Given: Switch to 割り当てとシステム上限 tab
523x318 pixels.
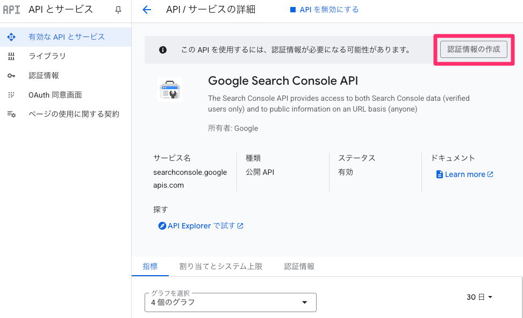Looking at the screenshot, I should tap(221, 267).
